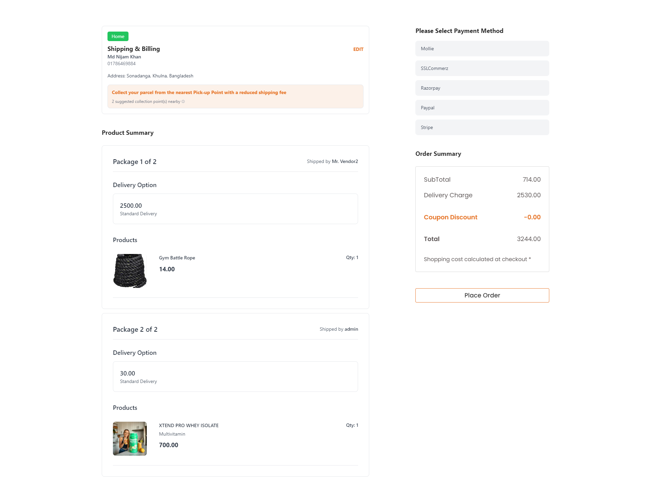Click the Mr. Vendor2 seller name
Viewport: 651px width, 493px height.
tap(345, 161)
